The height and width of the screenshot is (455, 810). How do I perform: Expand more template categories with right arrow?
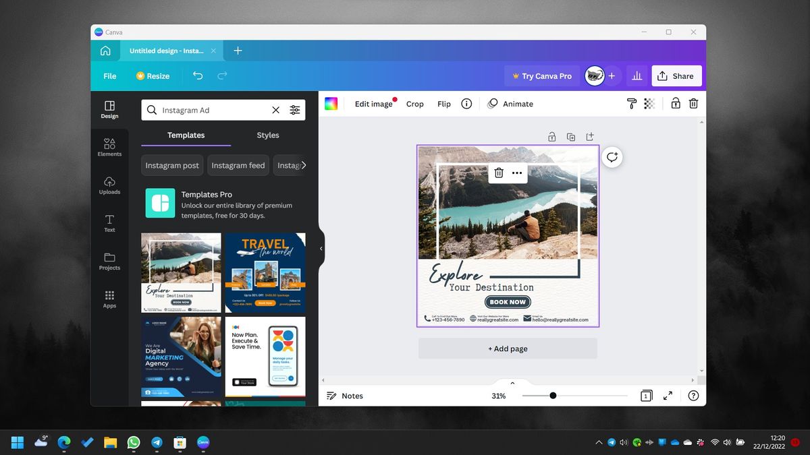304,164
